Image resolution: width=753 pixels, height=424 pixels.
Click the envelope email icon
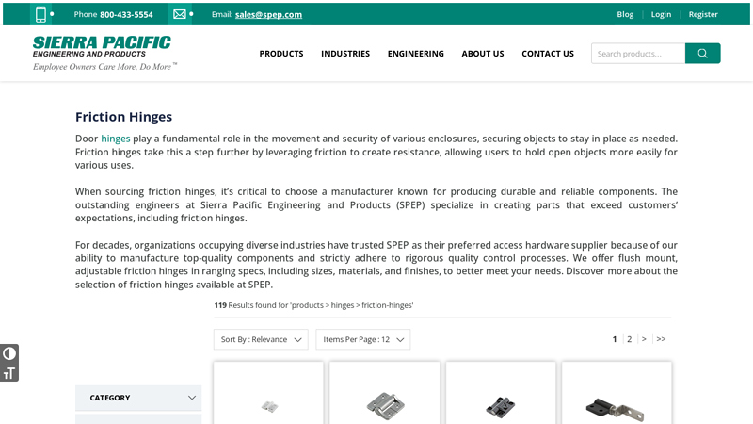(179, 14)
